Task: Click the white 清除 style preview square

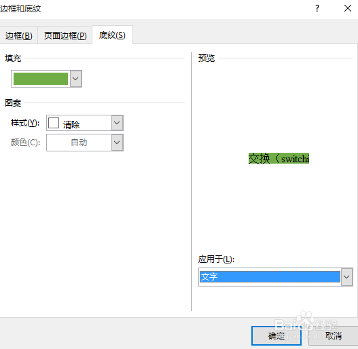Action: tap(54, 123)
